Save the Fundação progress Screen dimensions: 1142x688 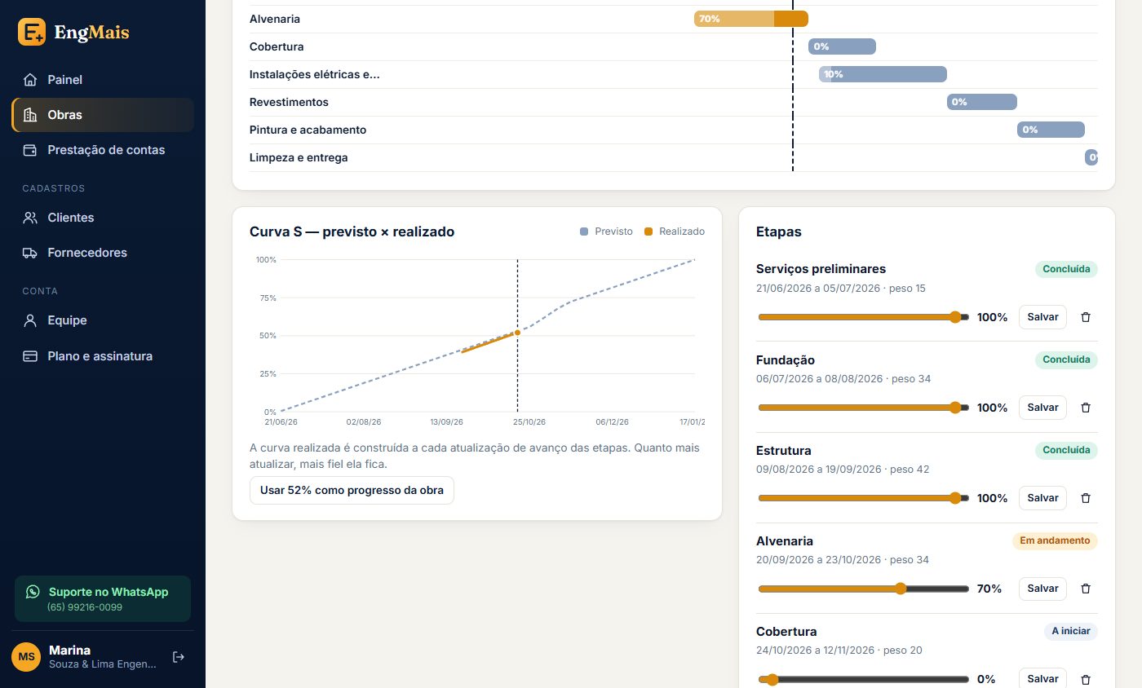[x=1042, y=408]
